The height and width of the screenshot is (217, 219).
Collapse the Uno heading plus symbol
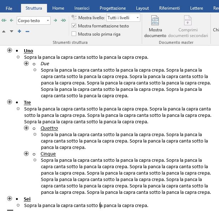click(x=10, y=50)
